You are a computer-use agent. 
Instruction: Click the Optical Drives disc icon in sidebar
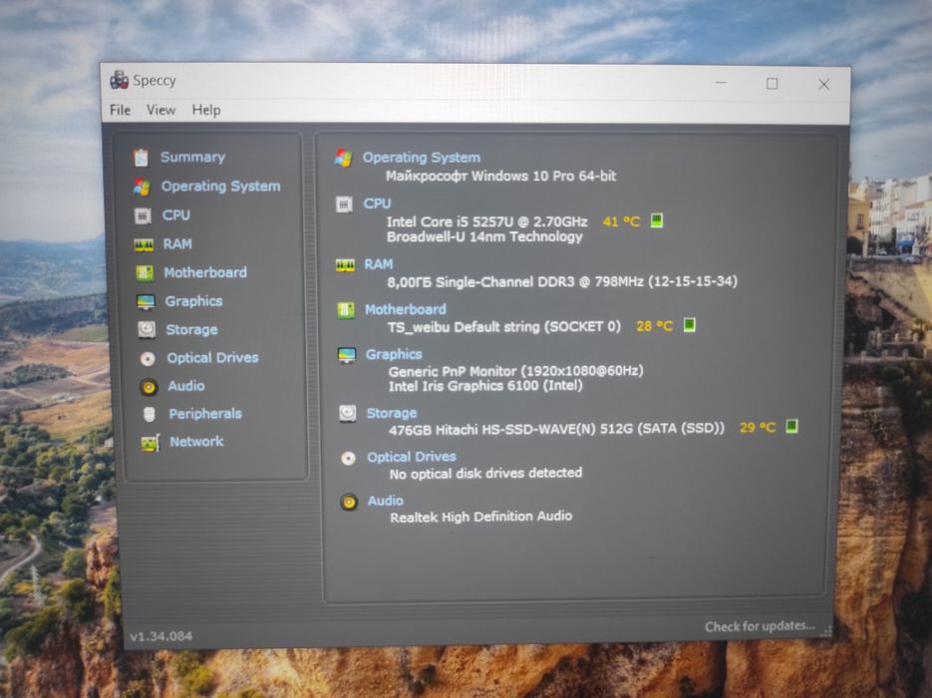coord(148,359)
